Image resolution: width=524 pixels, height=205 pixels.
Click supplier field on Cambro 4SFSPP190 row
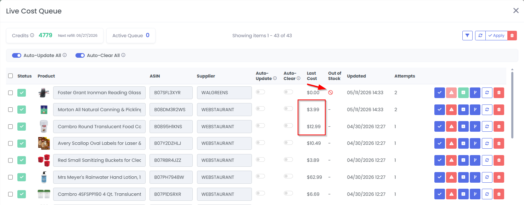click(x=224, y=194)
